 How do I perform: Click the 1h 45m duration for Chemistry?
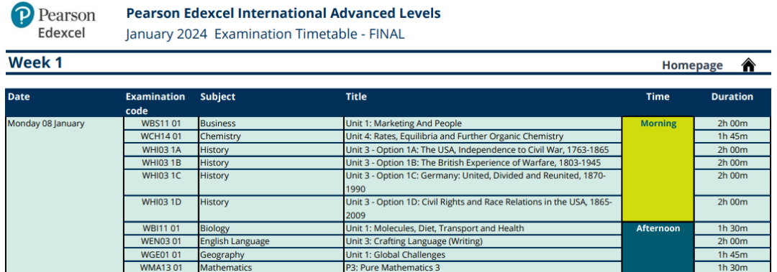732,136
